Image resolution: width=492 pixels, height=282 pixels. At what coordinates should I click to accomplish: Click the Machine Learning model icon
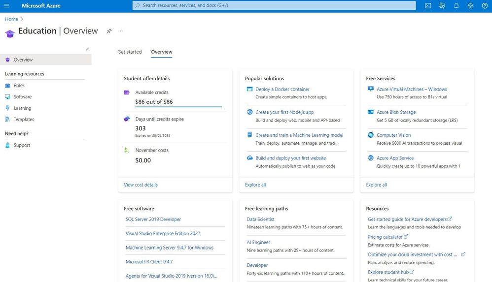coord(250,135)
